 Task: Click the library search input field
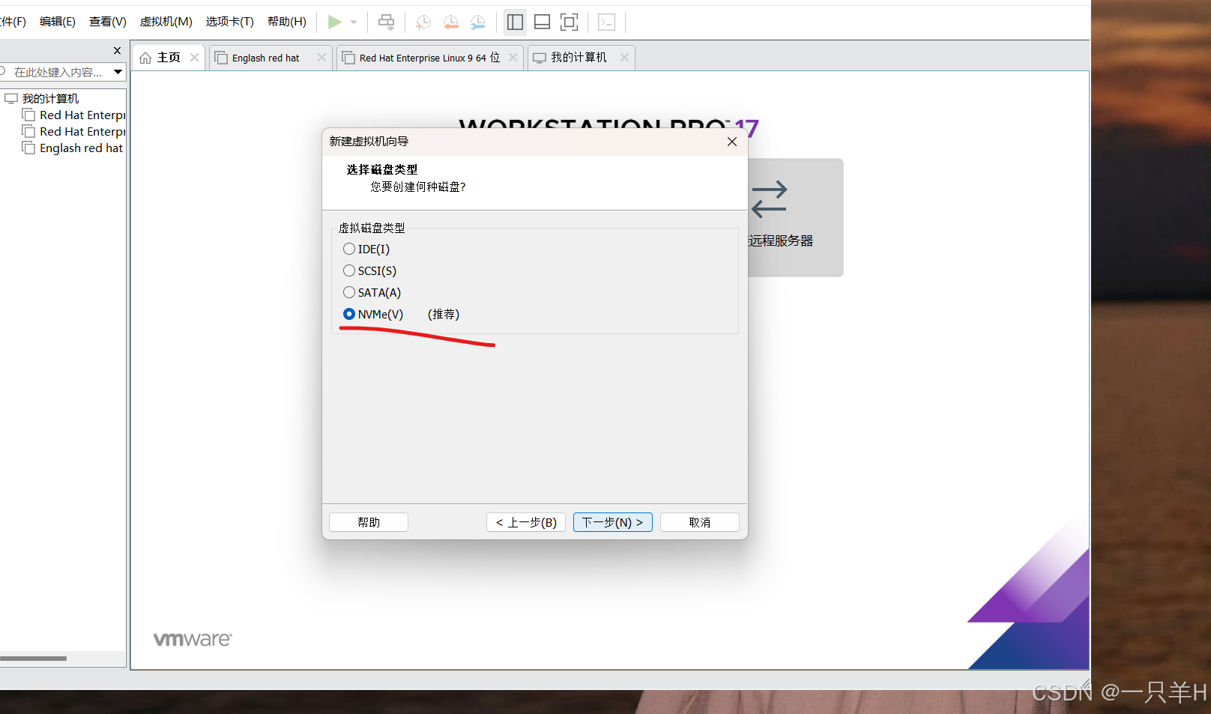58,72
